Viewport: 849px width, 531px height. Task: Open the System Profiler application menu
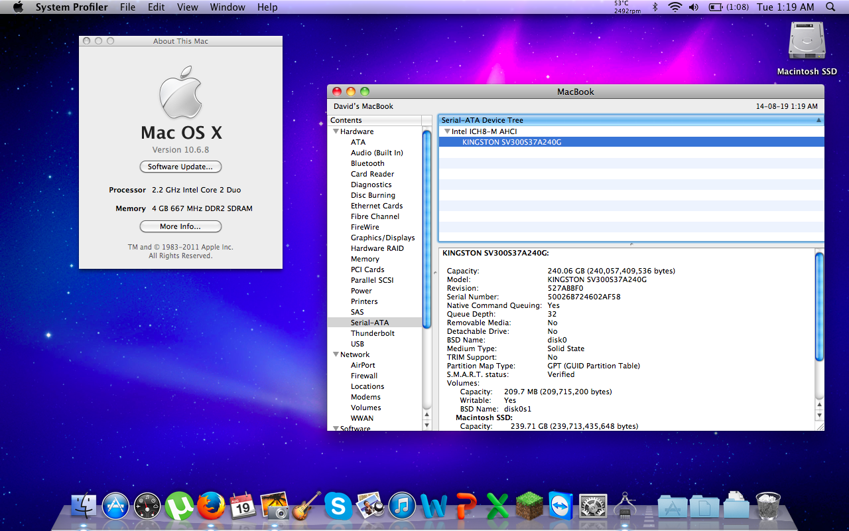pos(72,7)
